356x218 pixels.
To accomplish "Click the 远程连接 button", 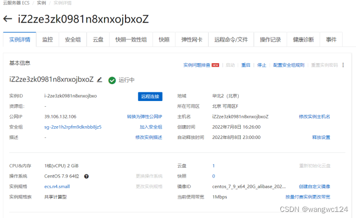I will pos(150,96).
